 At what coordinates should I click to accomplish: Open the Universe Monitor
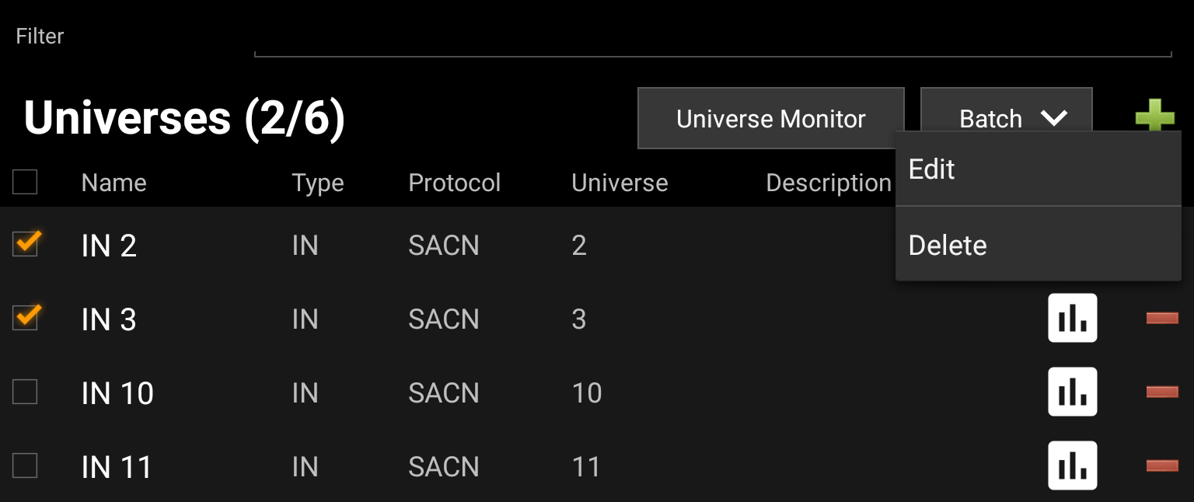pos(770,118)
